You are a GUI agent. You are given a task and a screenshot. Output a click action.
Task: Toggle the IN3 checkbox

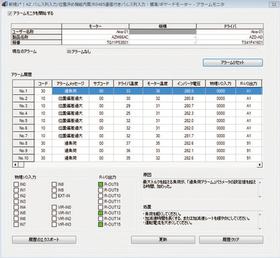click(16, 201)
